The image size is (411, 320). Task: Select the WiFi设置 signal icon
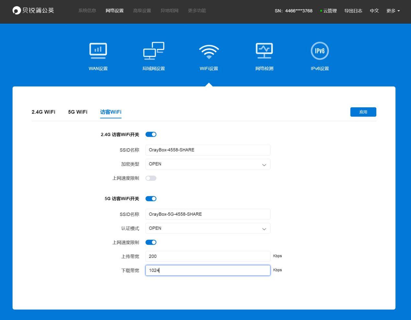(x=209, y=52)
